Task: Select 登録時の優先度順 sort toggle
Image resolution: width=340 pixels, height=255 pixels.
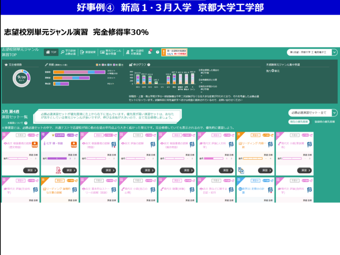Action: tap(325, 122)
